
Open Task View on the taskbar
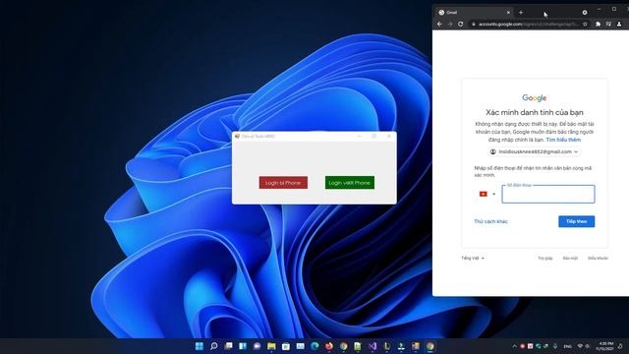[228, 346]
